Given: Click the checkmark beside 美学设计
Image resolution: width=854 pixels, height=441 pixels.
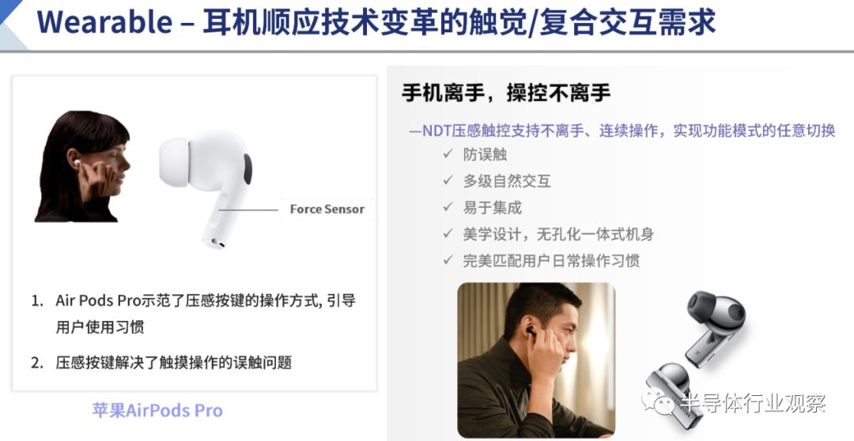Looking at the screenshot, I should pyautogui.click(x=448, y=234).
